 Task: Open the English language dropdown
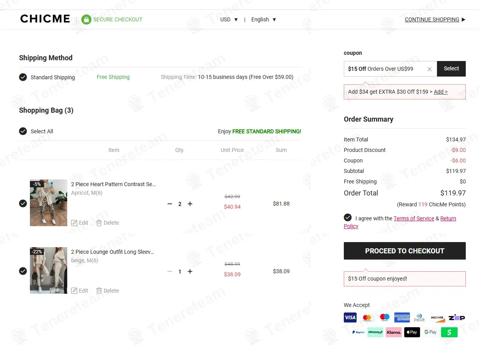click(x=263, y=19)
